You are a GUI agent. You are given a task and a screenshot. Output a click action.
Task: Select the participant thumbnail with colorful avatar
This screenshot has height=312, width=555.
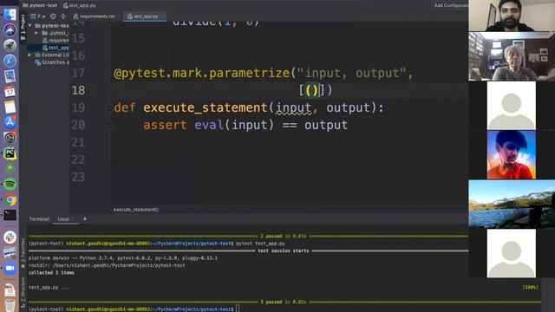(511, 155)
